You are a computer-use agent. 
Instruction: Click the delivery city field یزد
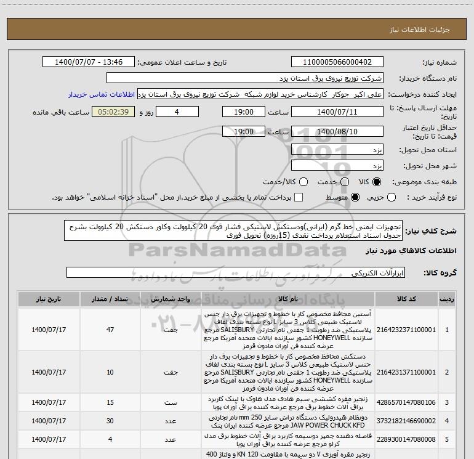click(337, 165)
